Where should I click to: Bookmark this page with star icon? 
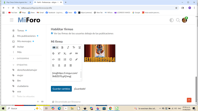[x=176, y=8]
